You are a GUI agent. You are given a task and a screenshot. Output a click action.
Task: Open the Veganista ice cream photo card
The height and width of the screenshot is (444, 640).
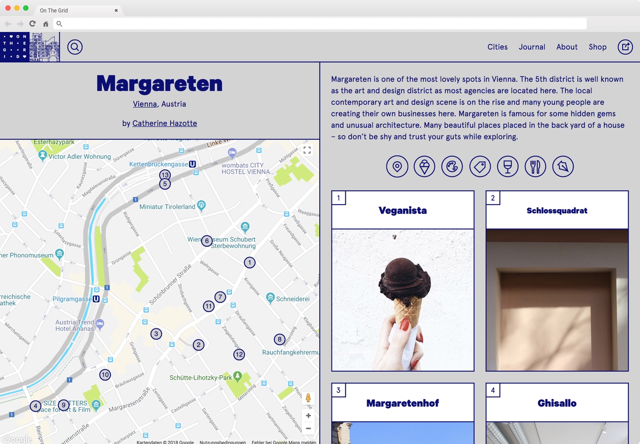(x=403, y=300)
